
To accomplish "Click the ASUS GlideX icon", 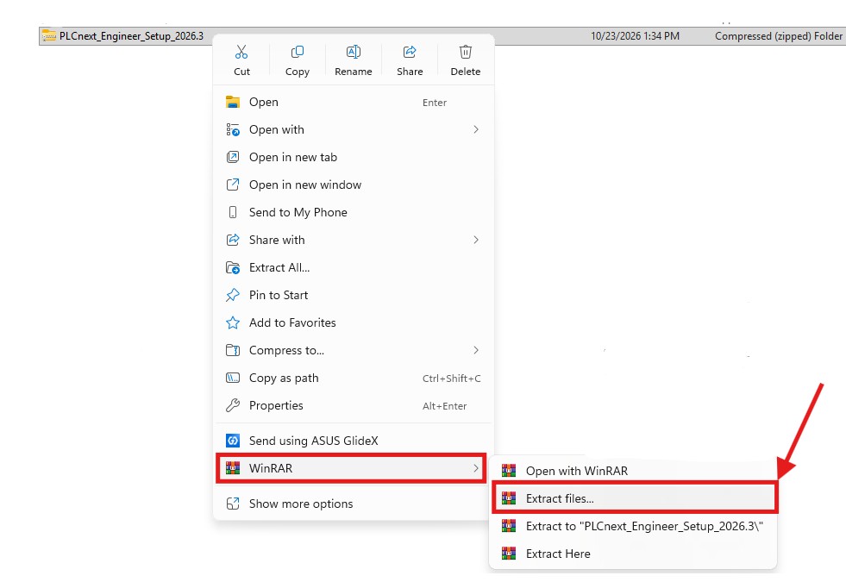I will pos(233,441).
